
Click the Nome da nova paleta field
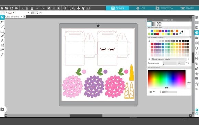[x=168, y=59]
